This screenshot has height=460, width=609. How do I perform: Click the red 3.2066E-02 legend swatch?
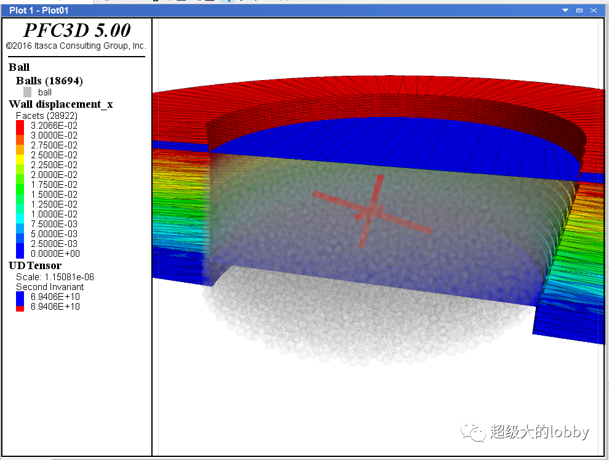(x=20, y=127)
